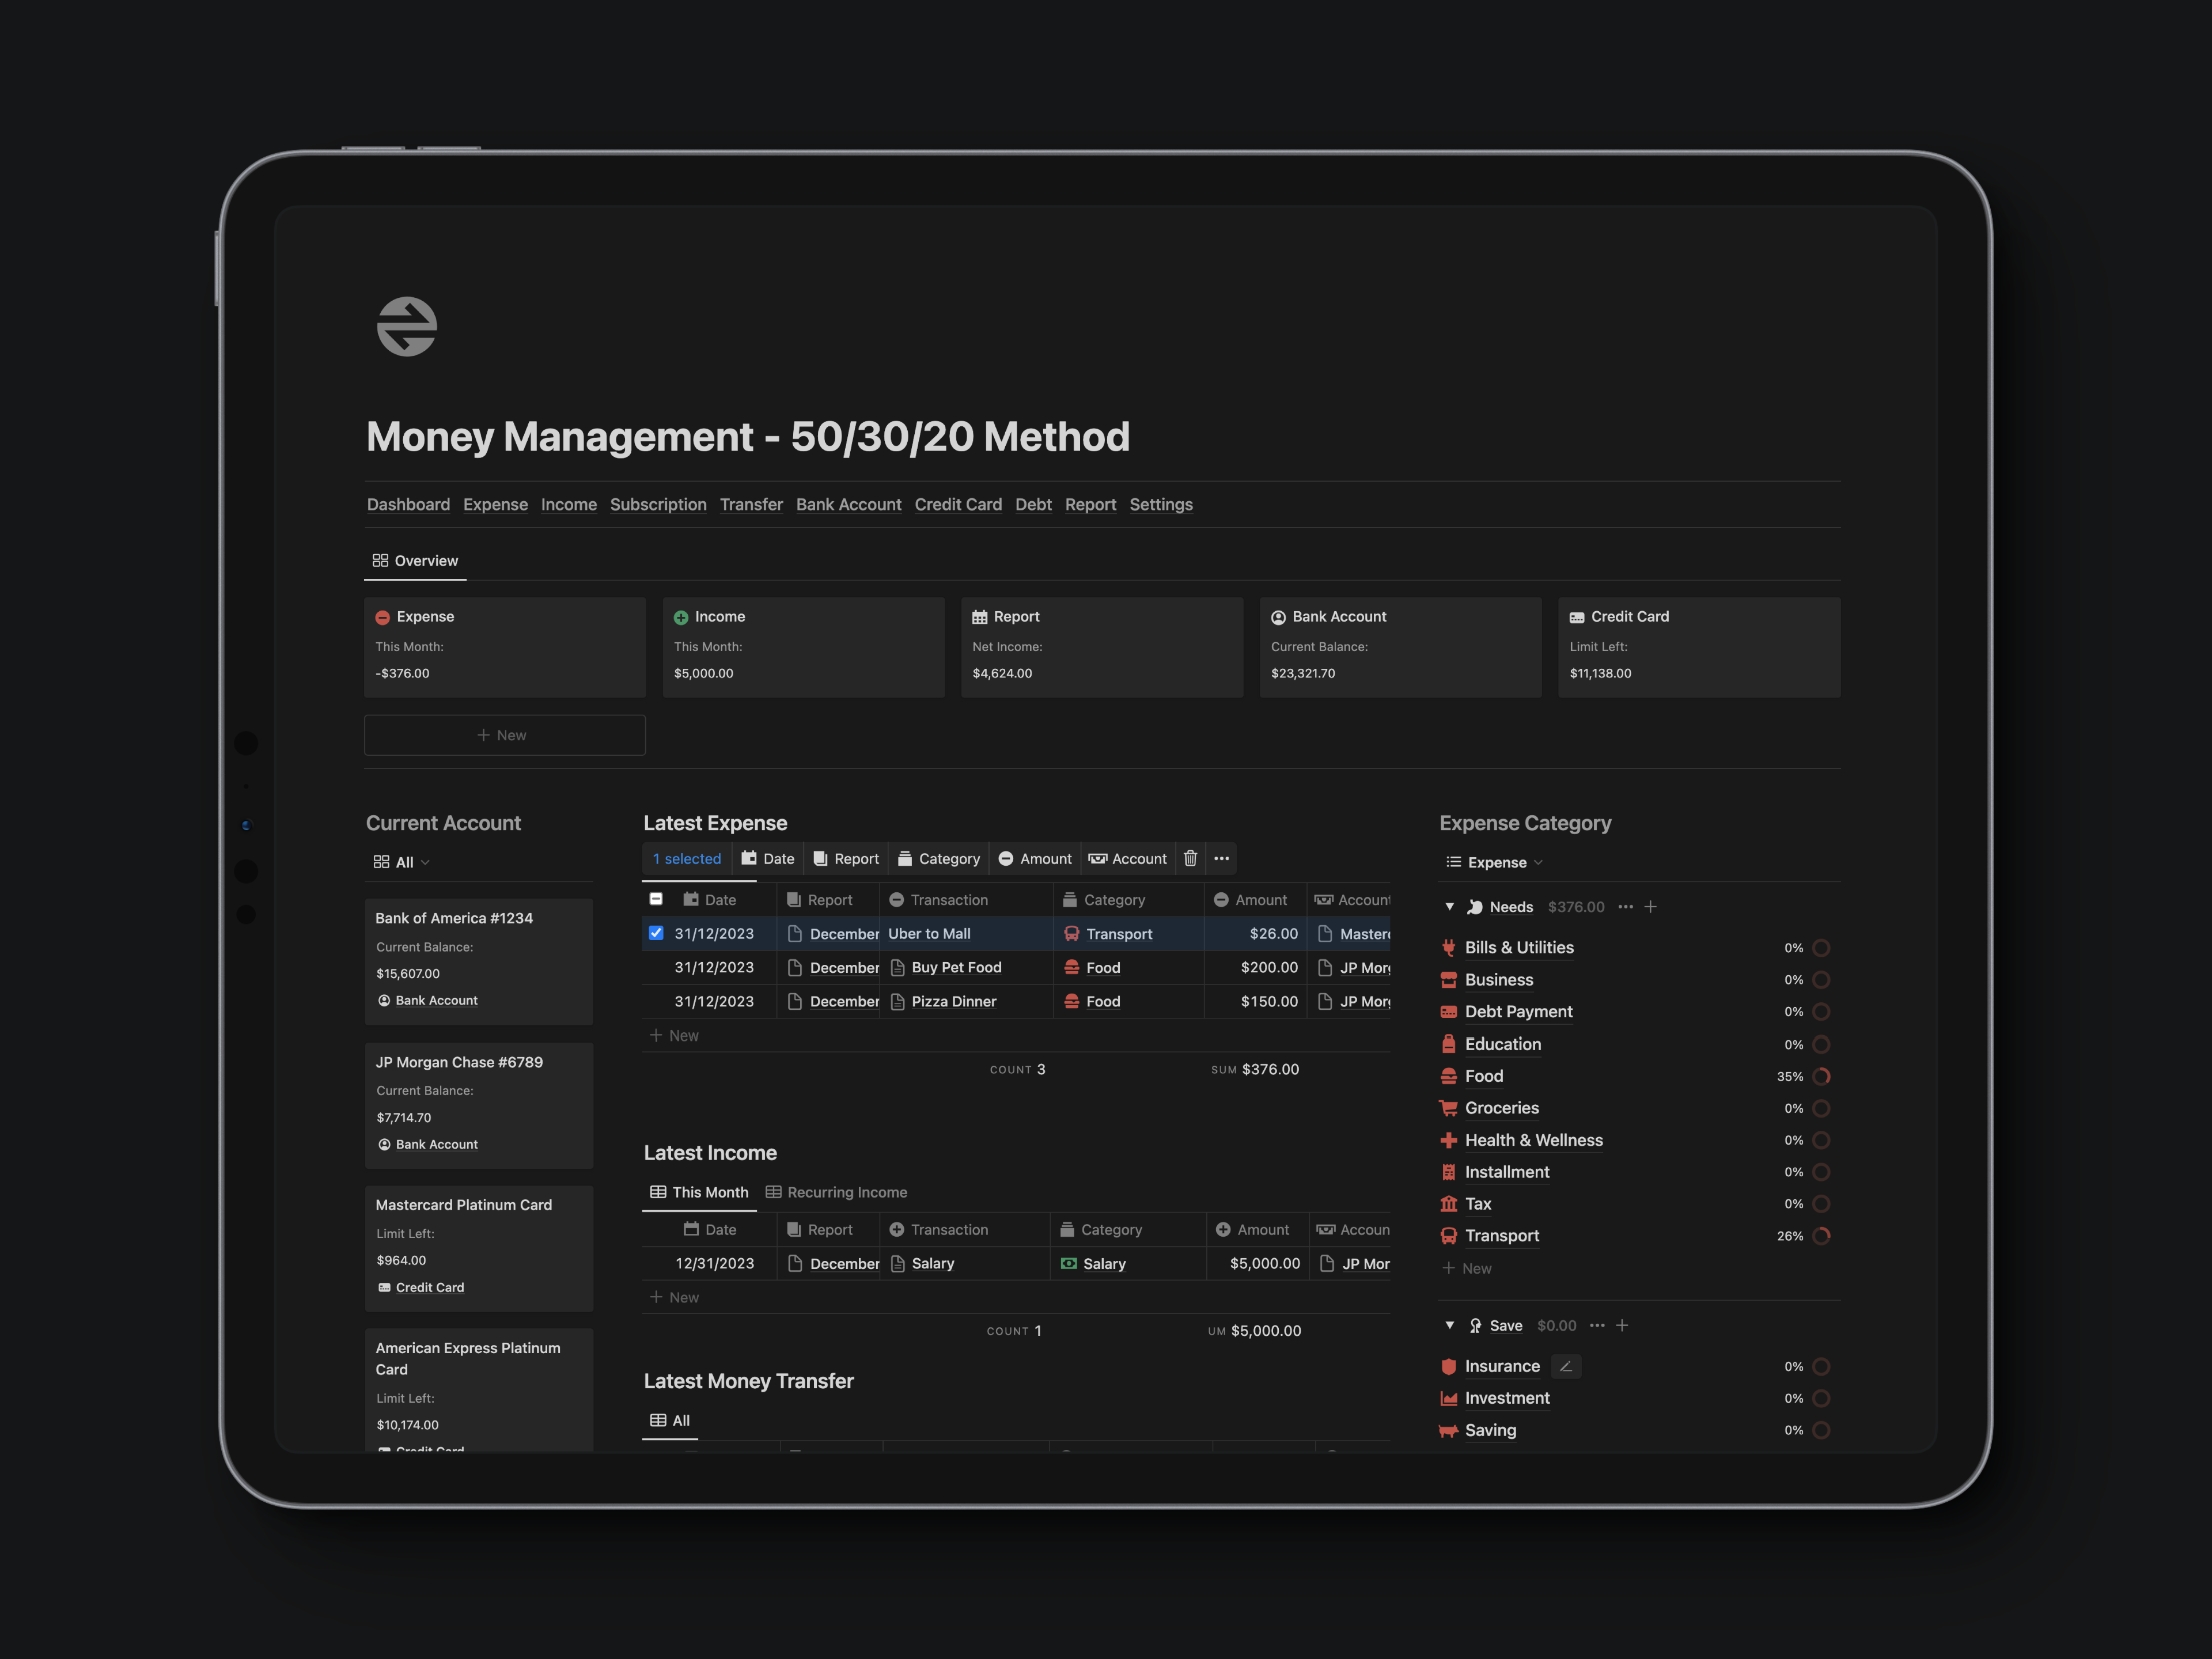Switch to Recurring Income tab

click(x=836, y=1192)
